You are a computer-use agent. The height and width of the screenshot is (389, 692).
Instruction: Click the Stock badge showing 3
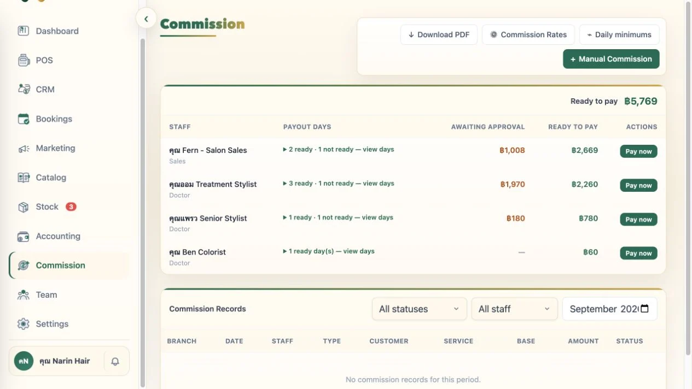pyautogui.click(x=71, y=207)
